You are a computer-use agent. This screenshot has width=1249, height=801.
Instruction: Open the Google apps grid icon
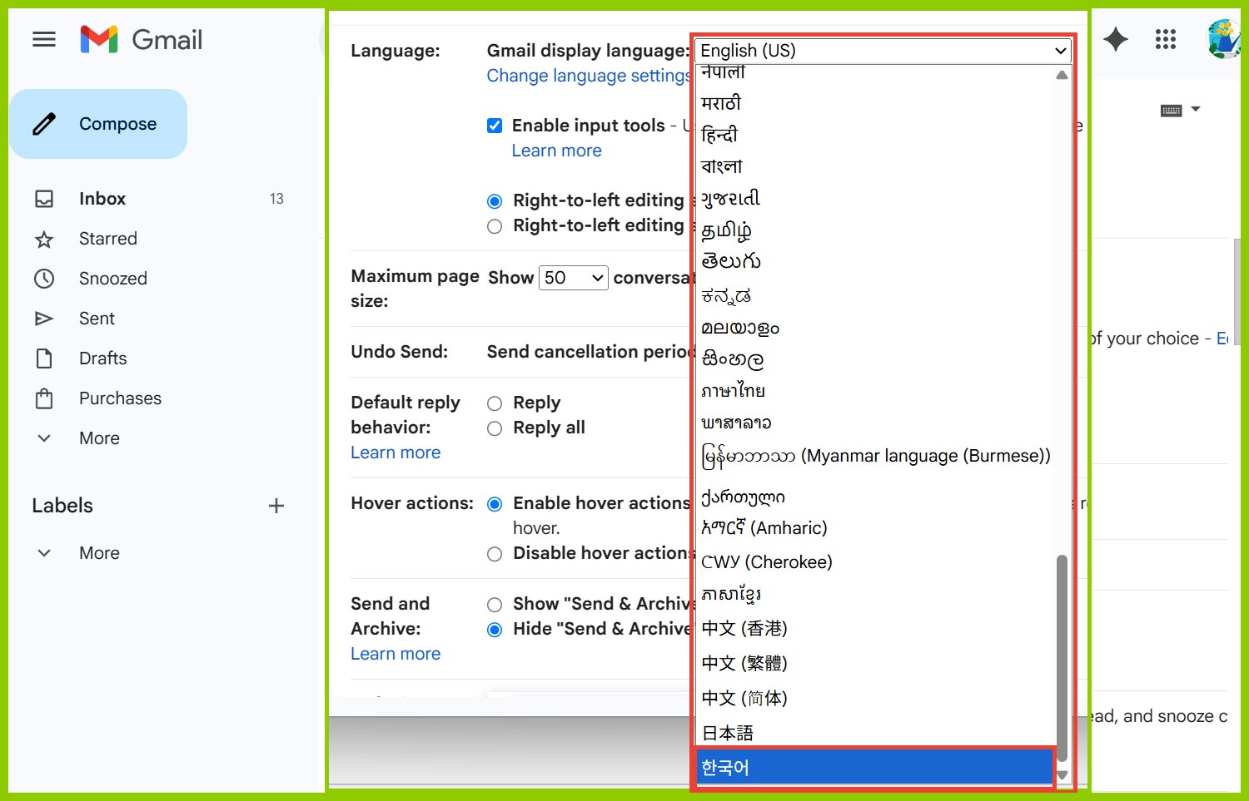(1166, 38)
